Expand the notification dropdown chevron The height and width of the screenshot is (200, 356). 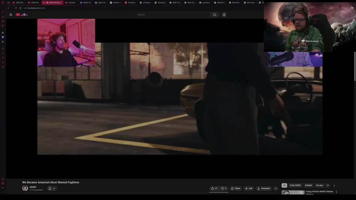(x=54, y=188)
